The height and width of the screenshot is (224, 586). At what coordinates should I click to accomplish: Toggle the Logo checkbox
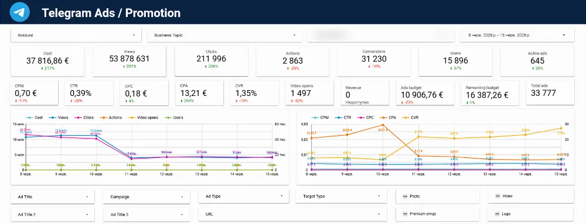click(x=498, y=214)
